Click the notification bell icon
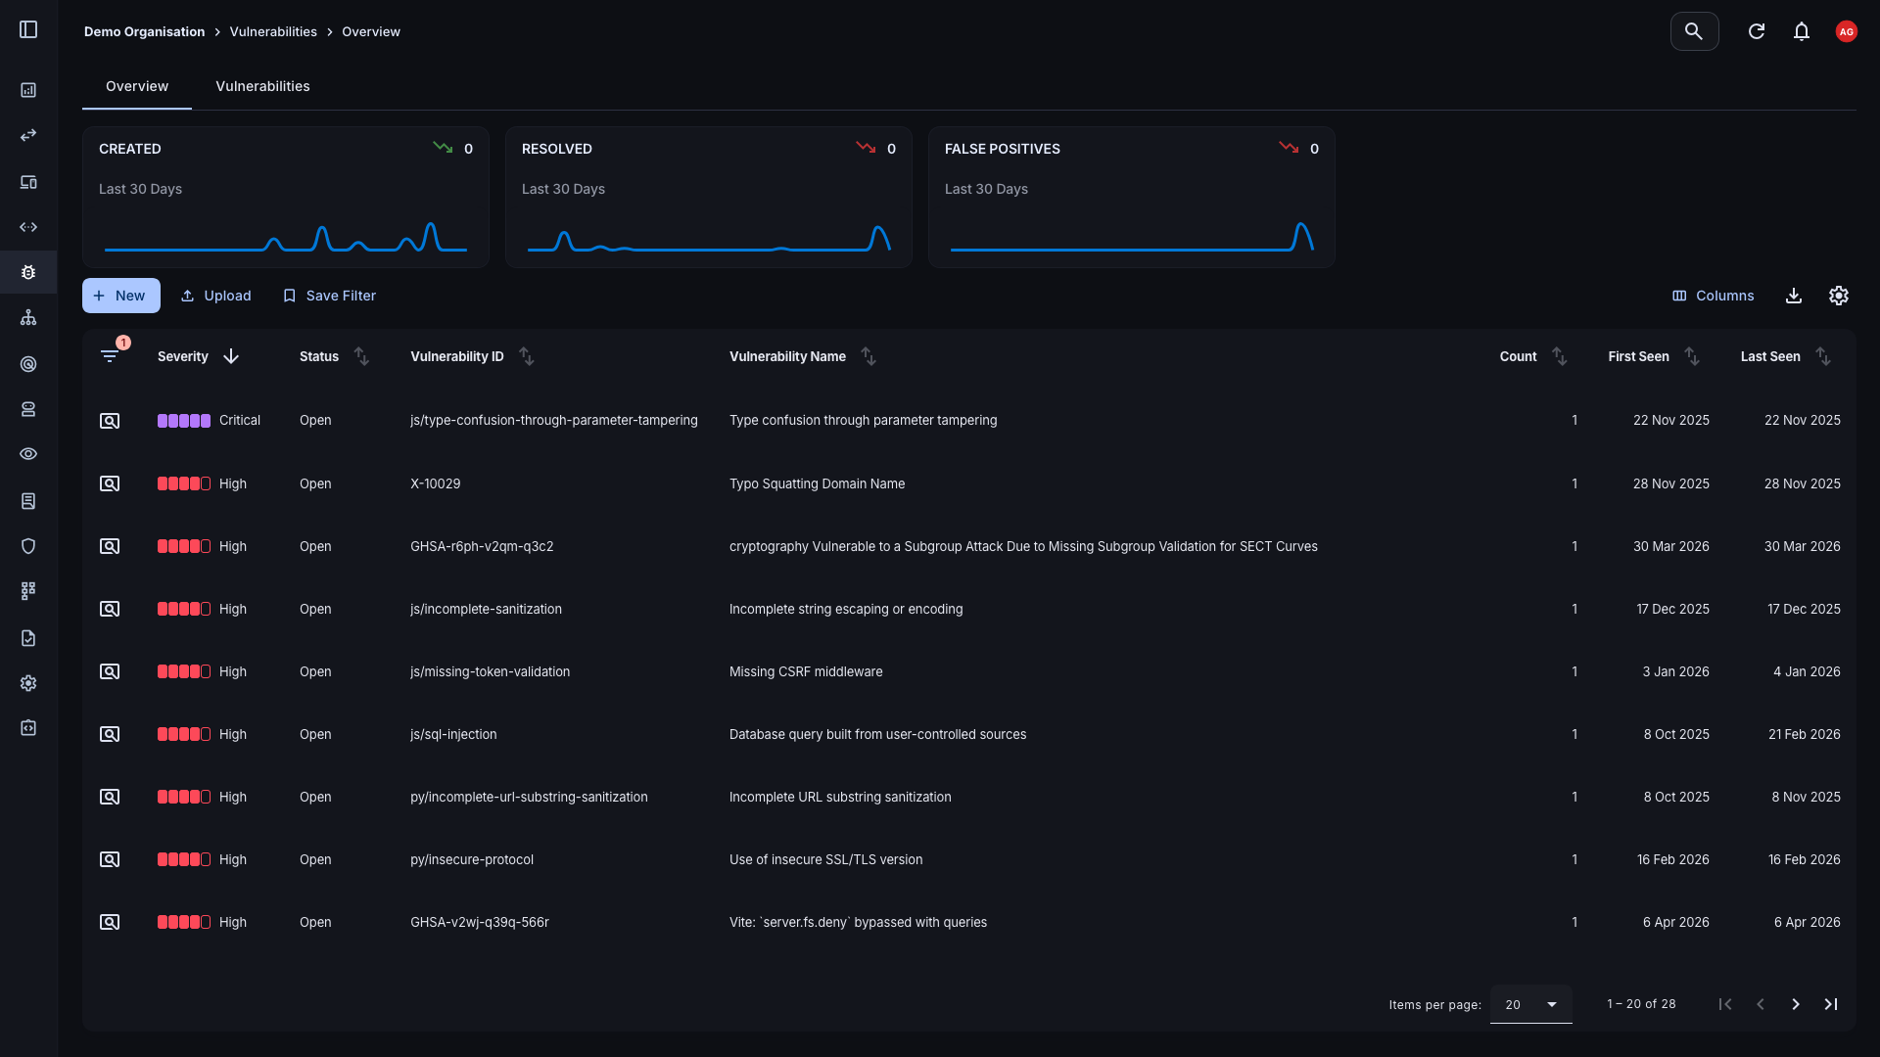1880x1057 pixels. pyautogui.click(x=1802, y=30)
